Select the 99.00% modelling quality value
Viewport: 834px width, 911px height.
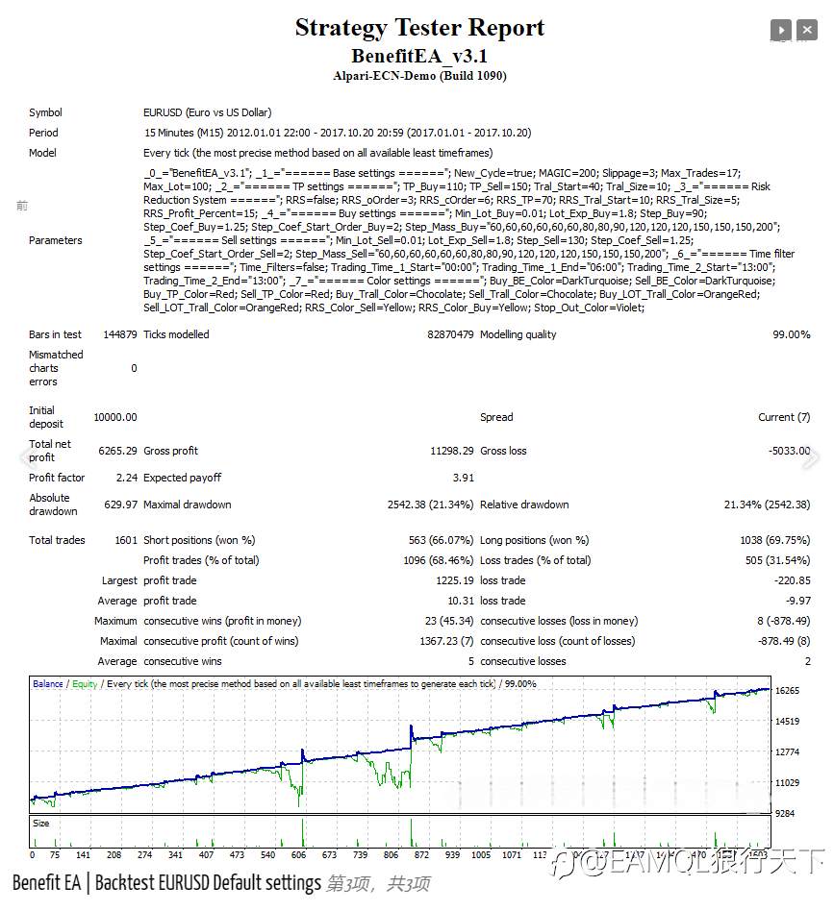click(791, 334)
